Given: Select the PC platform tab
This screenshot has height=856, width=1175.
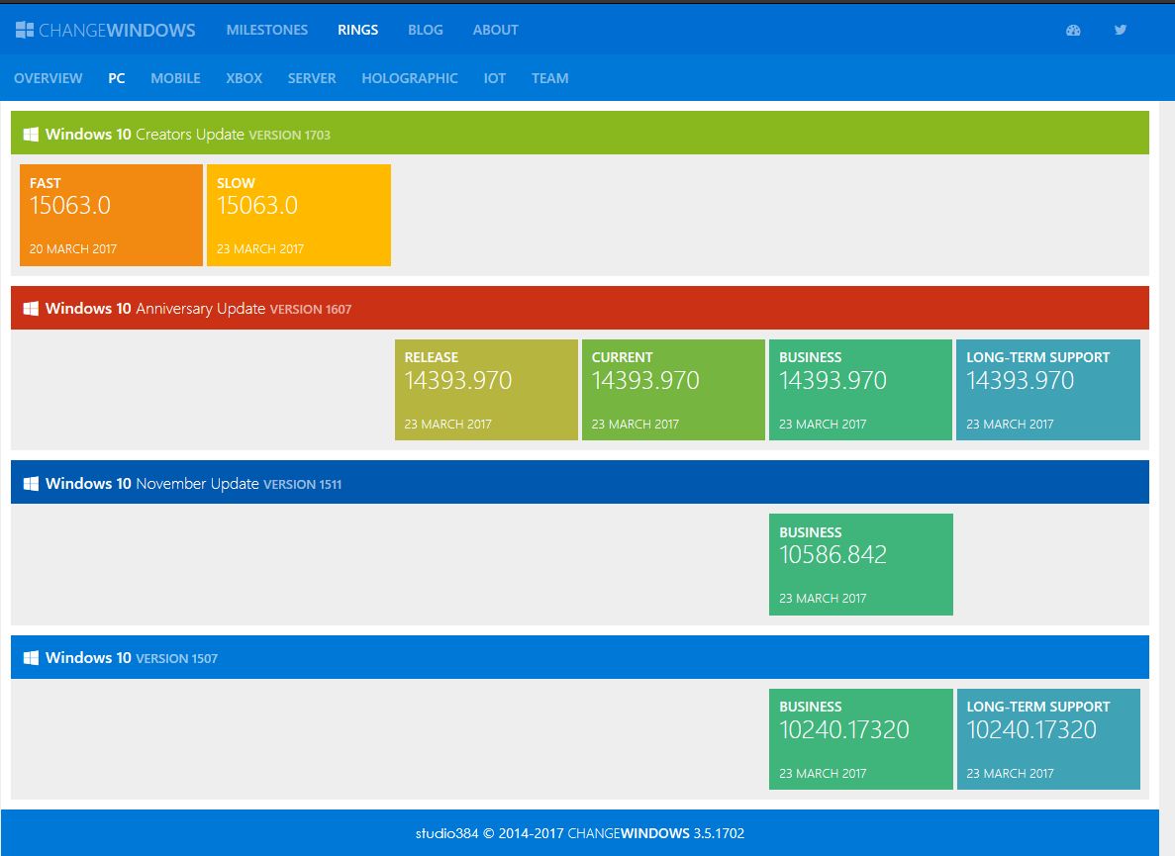Looking at the screenshot, I should pos(116,78).
